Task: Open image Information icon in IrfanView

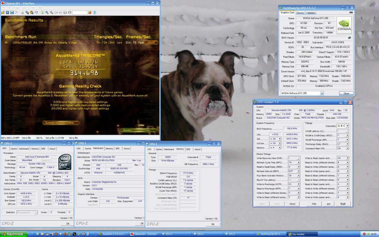Action: point(42,12)
